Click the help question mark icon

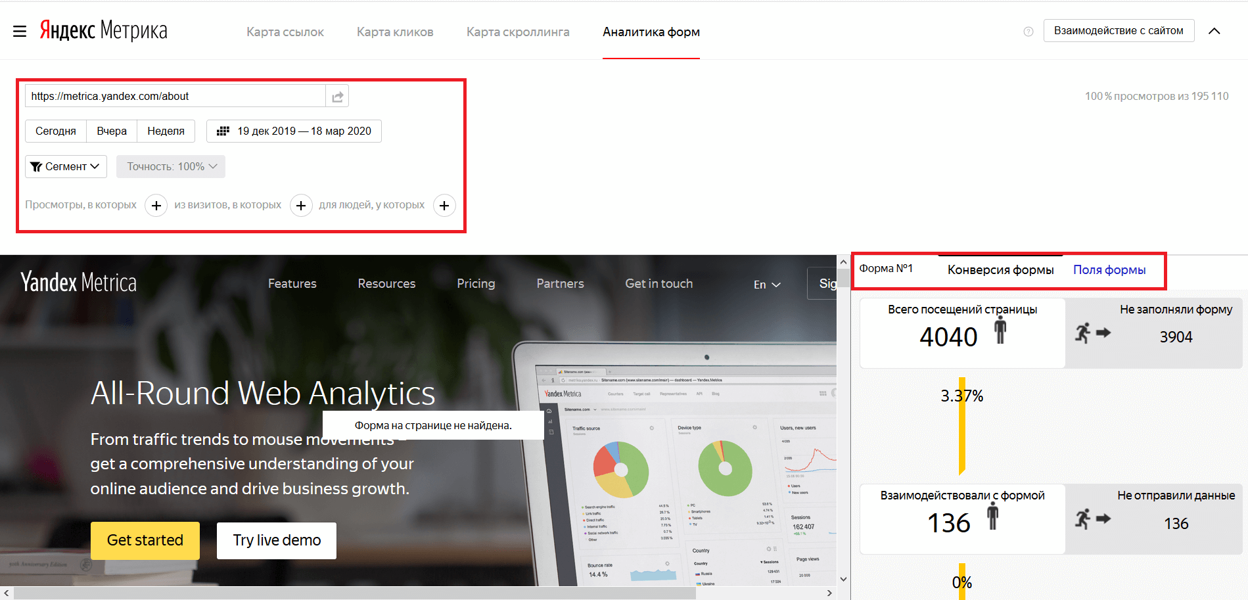tap(1028, 32)
